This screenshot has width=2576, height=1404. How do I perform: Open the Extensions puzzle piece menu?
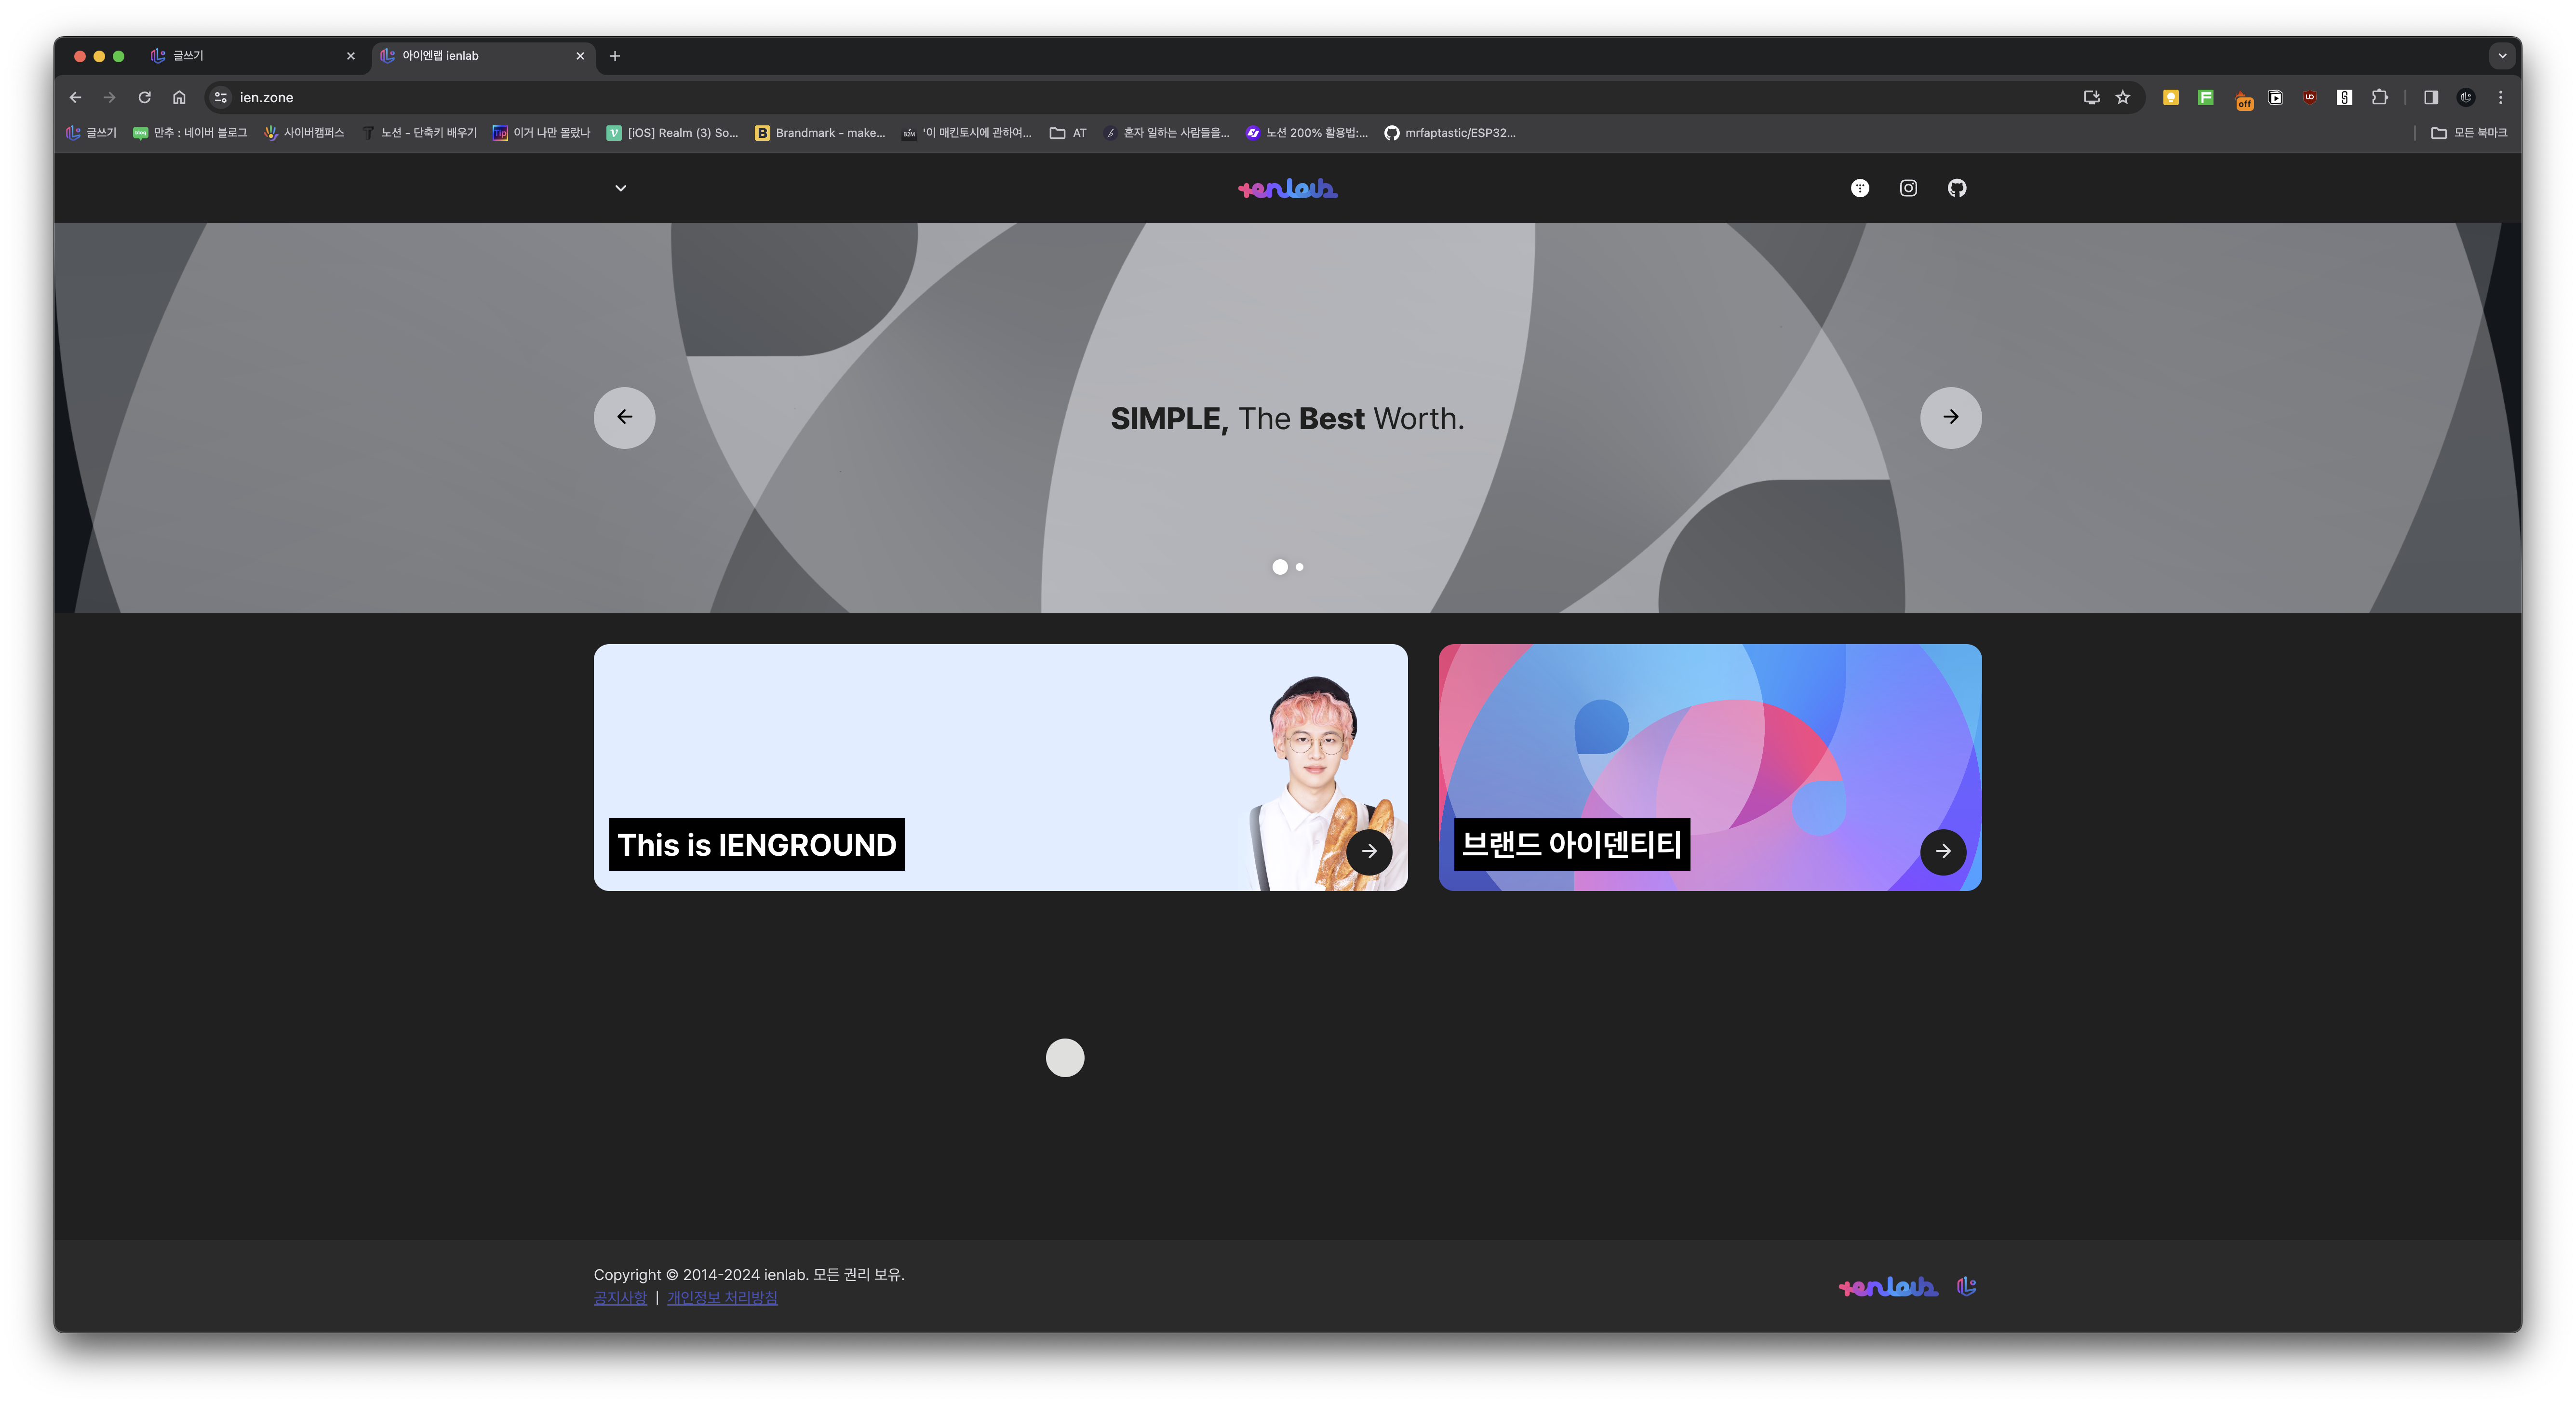tap(2380, 97)
